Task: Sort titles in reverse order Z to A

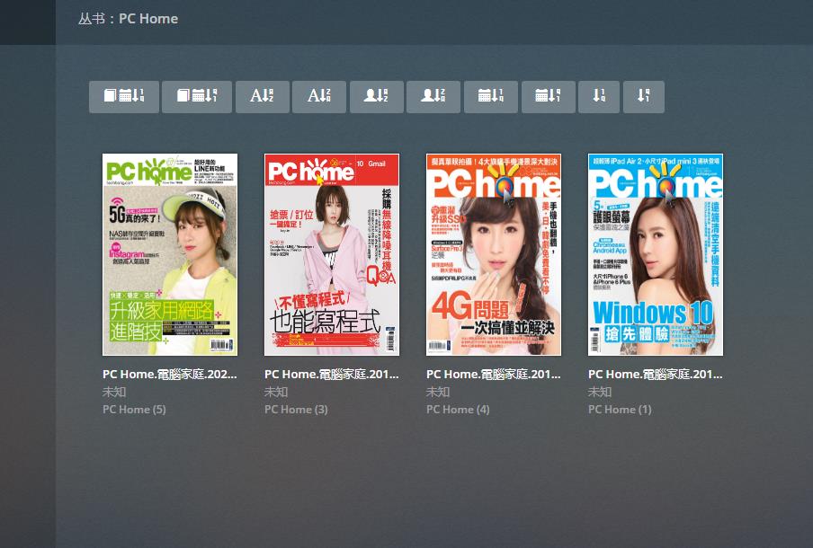Action: click(x=319, y=97)
